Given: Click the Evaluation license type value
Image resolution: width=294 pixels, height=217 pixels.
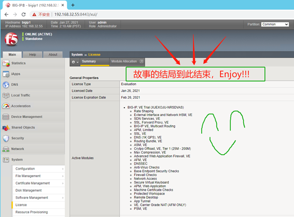Looking at the screenshot, I should tap(128, 84).
